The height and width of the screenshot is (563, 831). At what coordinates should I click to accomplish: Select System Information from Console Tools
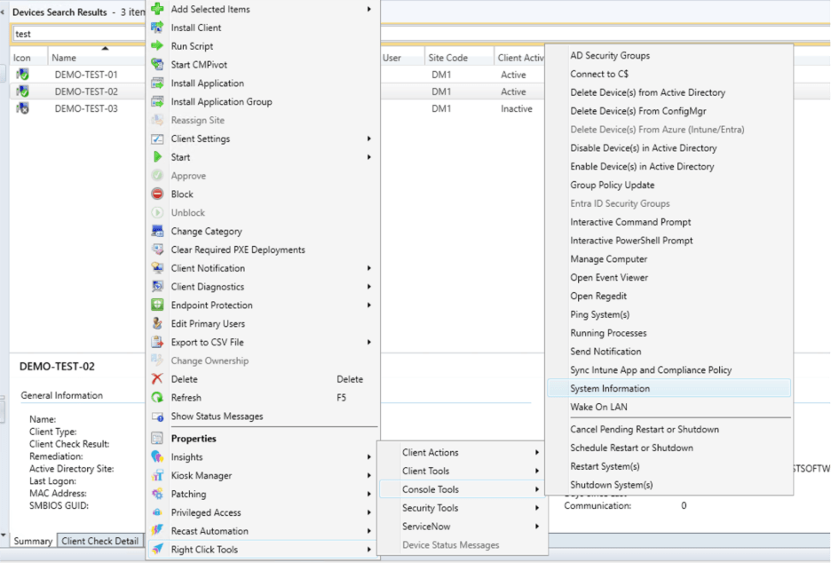point(610,388)
